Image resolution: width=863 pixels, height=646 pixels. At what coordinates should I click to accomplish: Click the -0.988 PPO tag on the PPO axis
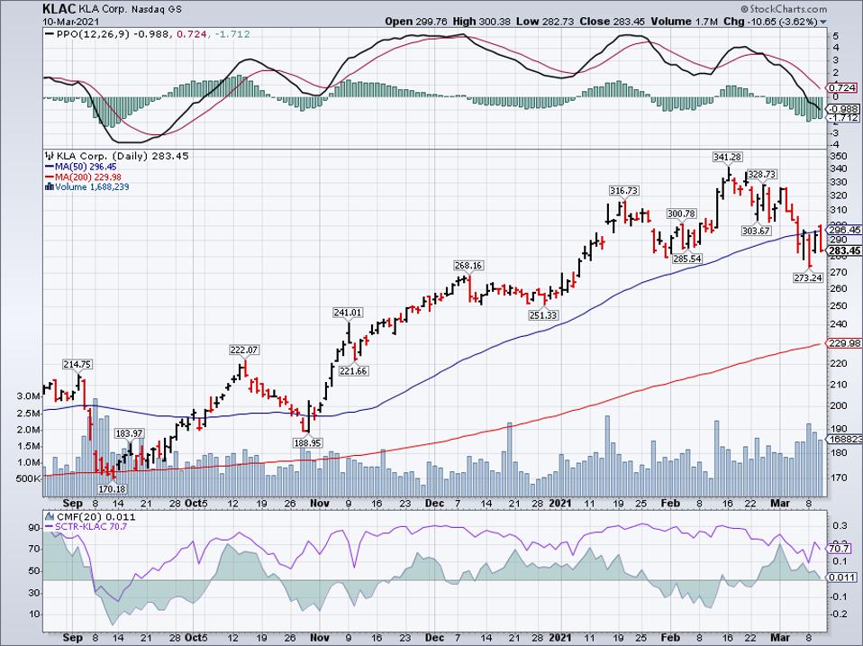(x=844, y=109)
